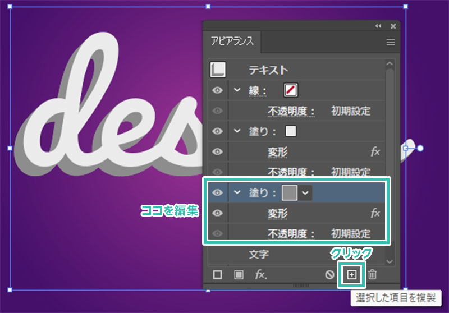The height and width of the screenshot is (313, 449).
Task: Open the gray fill color dropdown arrow
Action: (x=305, y=192)
